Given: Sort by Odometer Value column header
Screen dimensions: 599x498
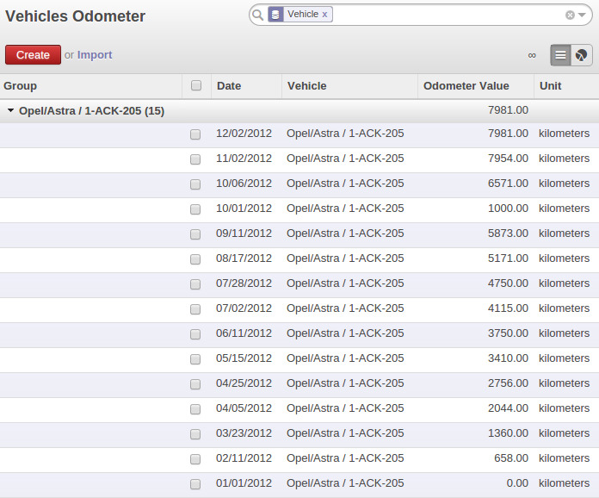Looking at the screenshot, I should pyautogui.click(x=466, y=86).
